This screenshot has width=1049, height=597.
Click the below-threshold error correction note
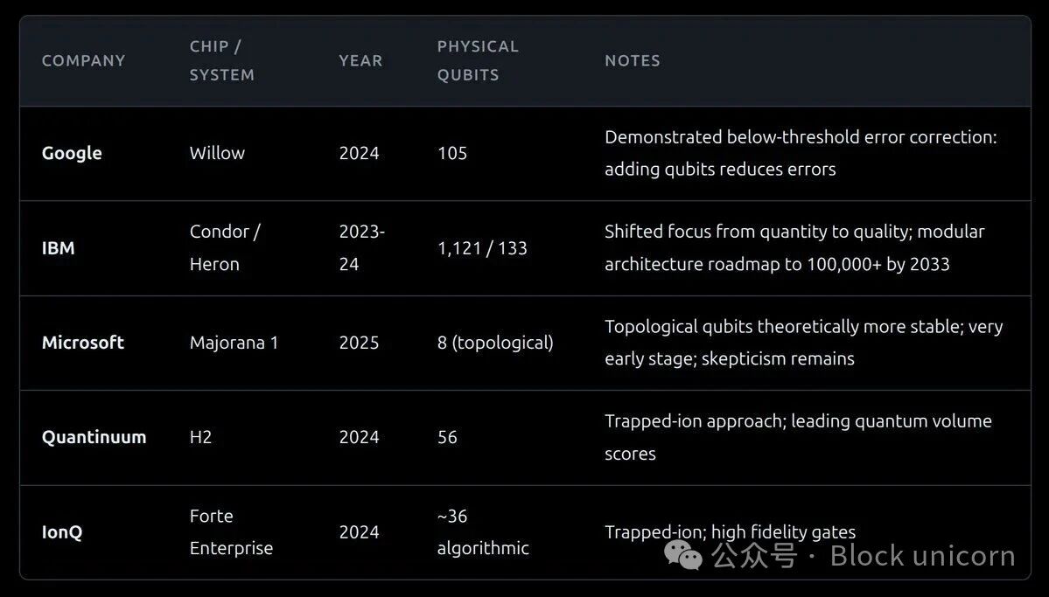(801, 153)
